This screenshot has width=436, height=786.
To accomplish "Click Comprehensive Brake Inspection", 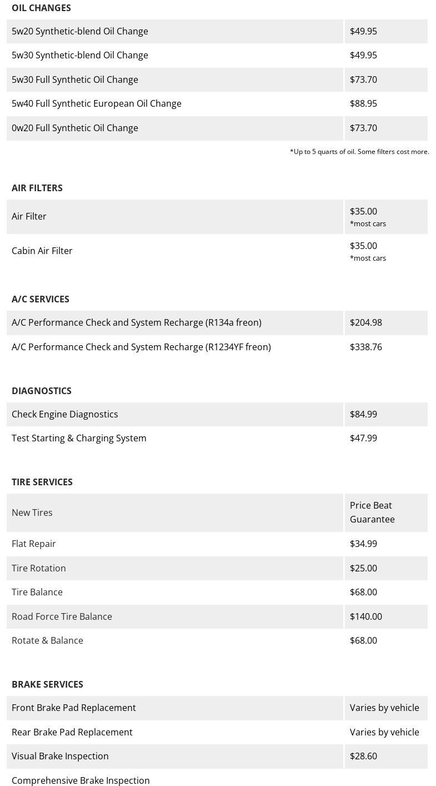I will click(81, 780).
